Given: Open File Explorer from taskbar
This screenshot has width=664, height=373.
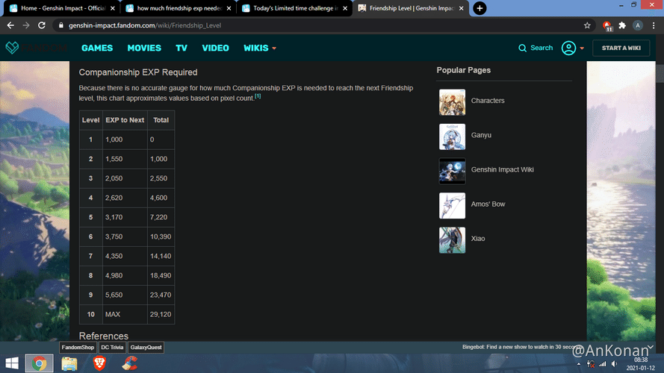Looking at the screenshot, I should click(69, 363).
